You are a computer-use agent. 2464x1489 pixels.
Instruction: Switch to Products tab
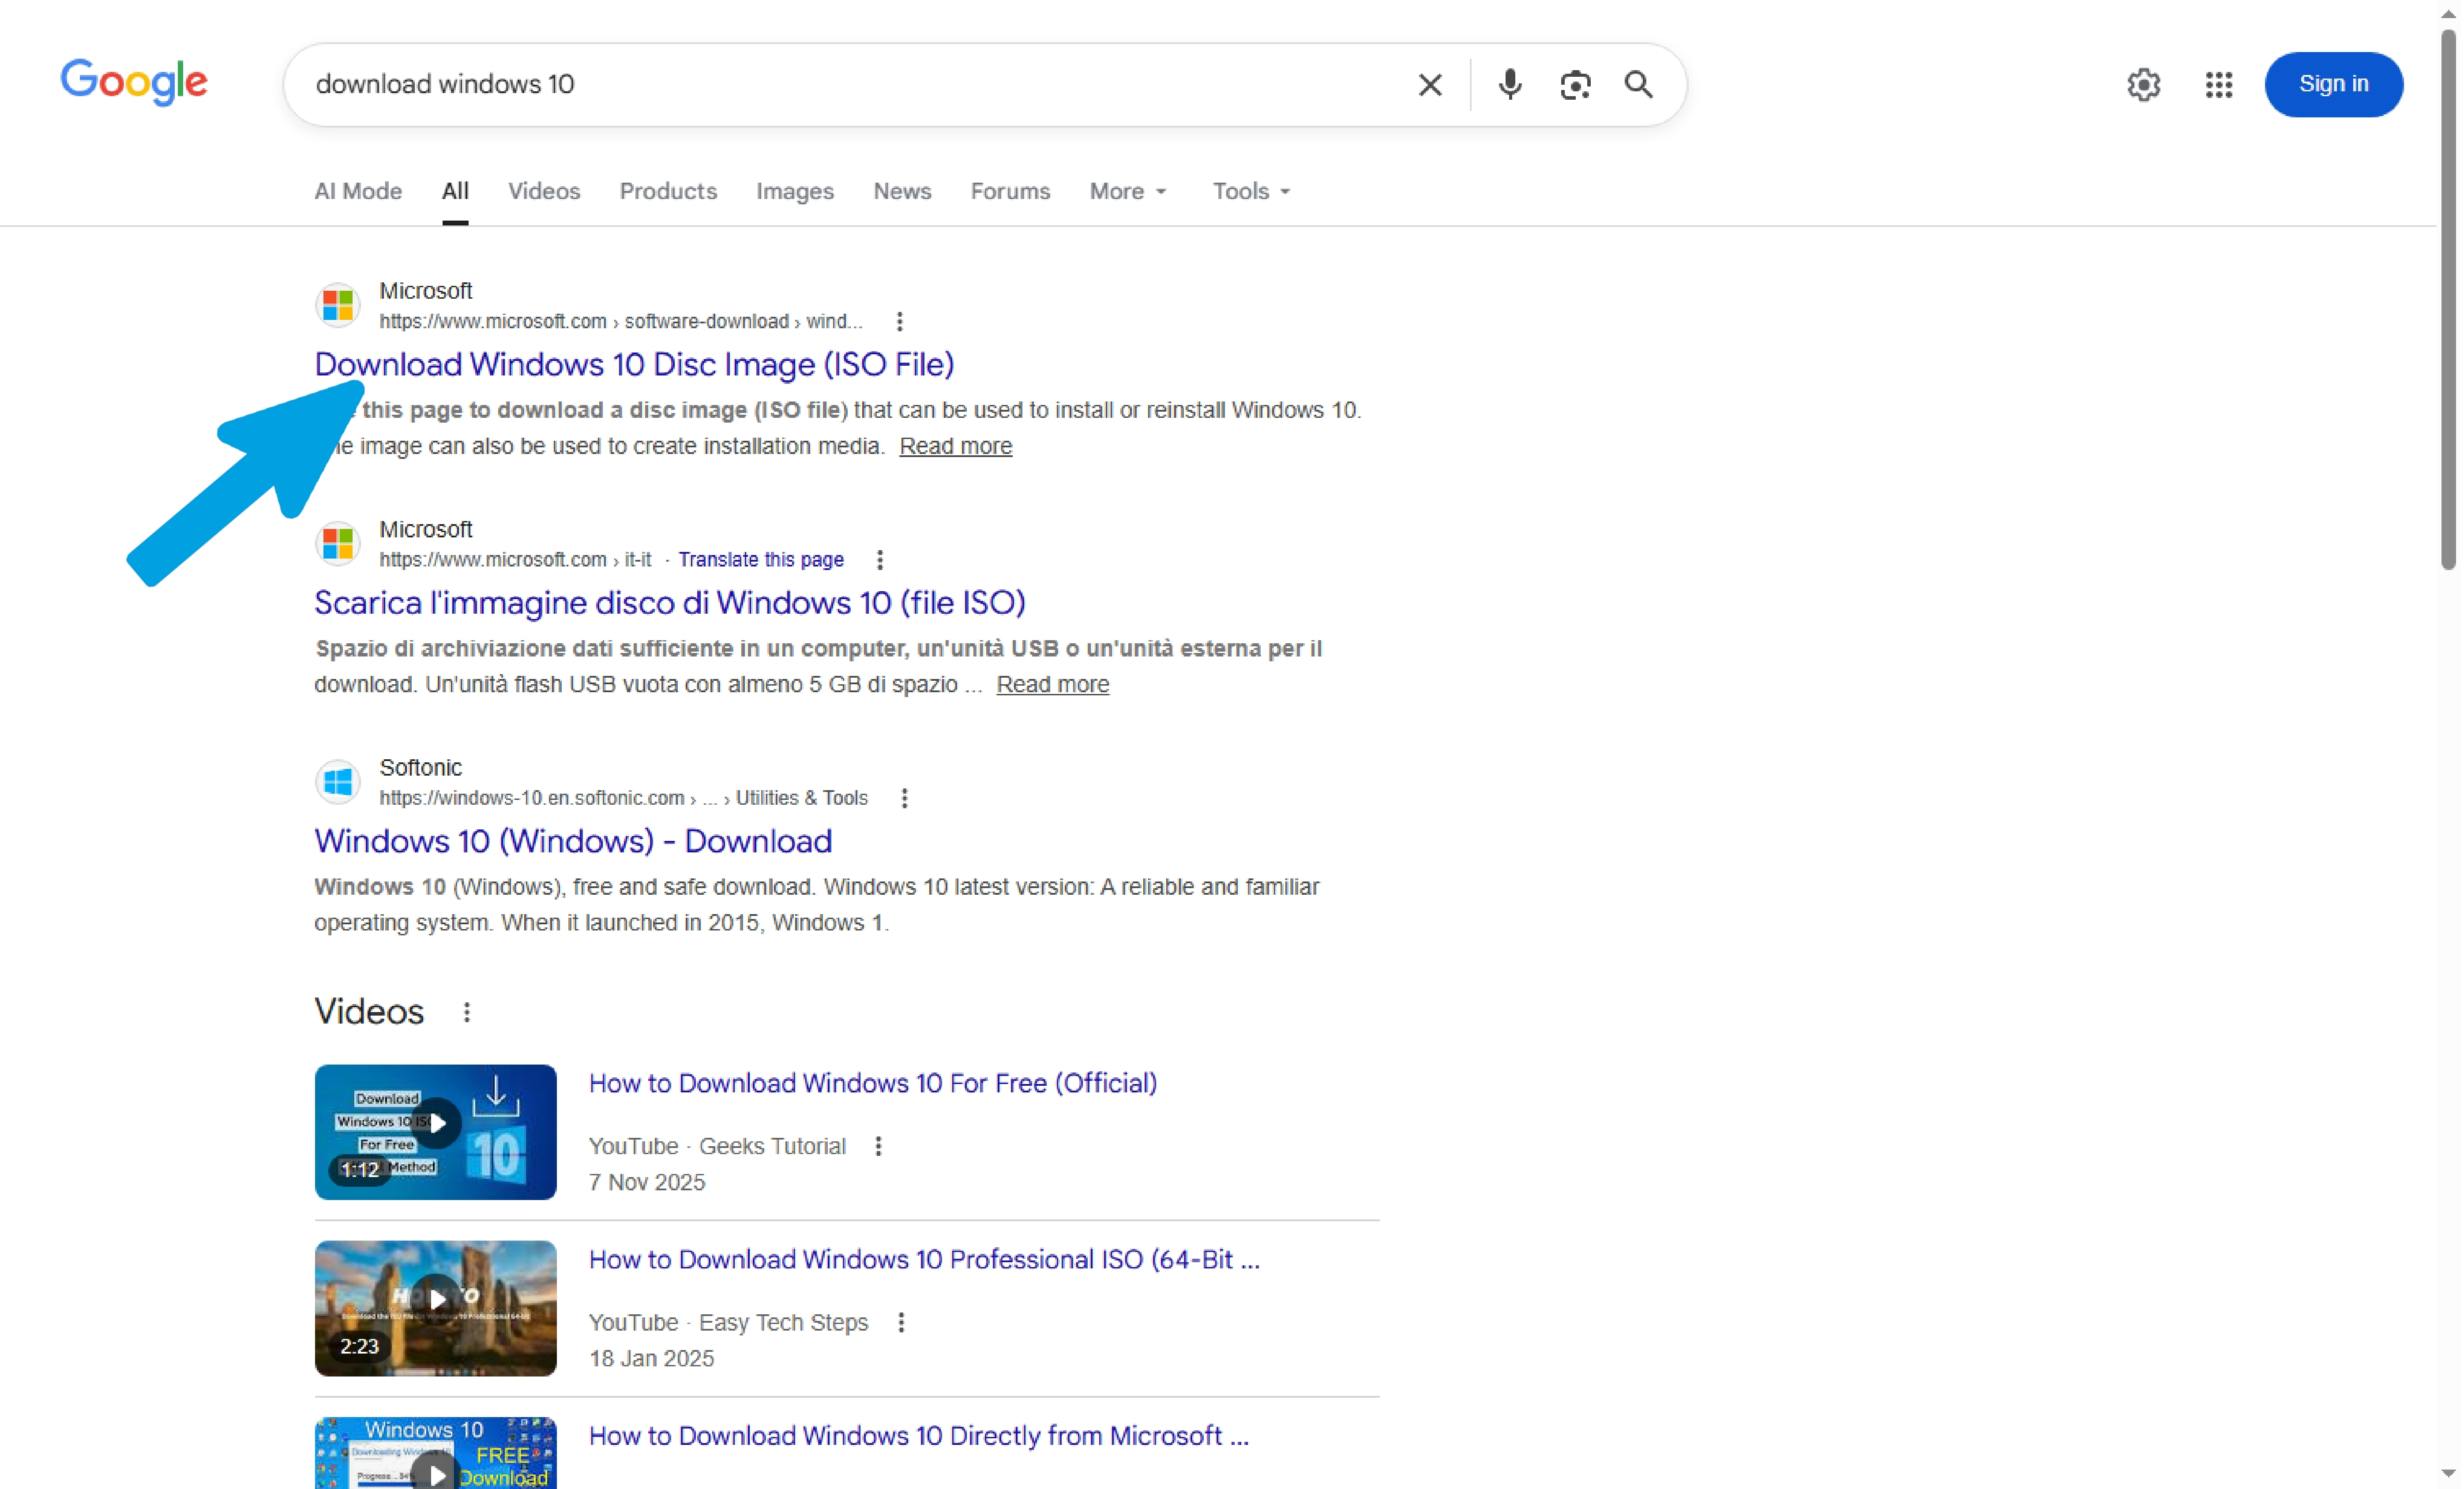pos(668,191)
